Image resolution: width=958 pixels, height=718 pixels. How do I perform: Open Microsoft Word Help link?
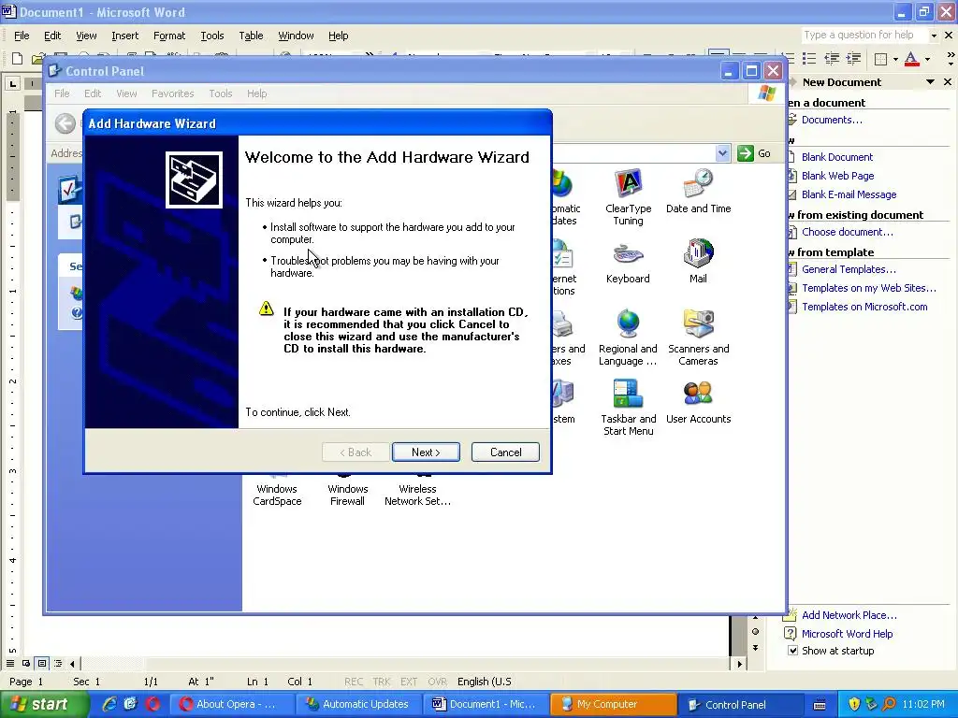point(847,634)
